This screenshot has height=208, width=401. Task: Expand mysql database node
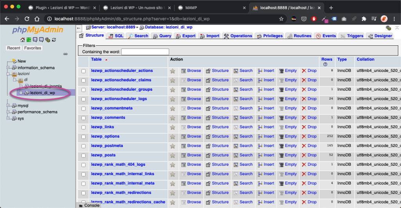pyautogui.click(x=8, y=105)
